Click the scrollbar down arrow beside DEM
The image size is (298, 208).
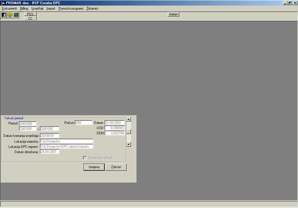[x=129, y=144]
